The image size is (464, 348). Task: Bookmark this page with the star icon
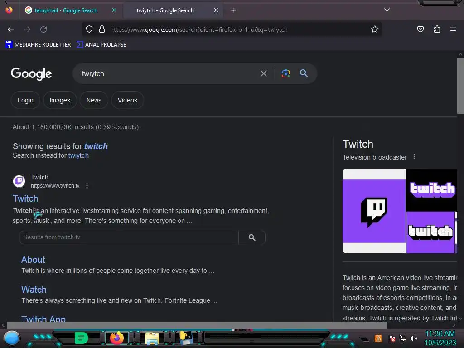point(375,29)
